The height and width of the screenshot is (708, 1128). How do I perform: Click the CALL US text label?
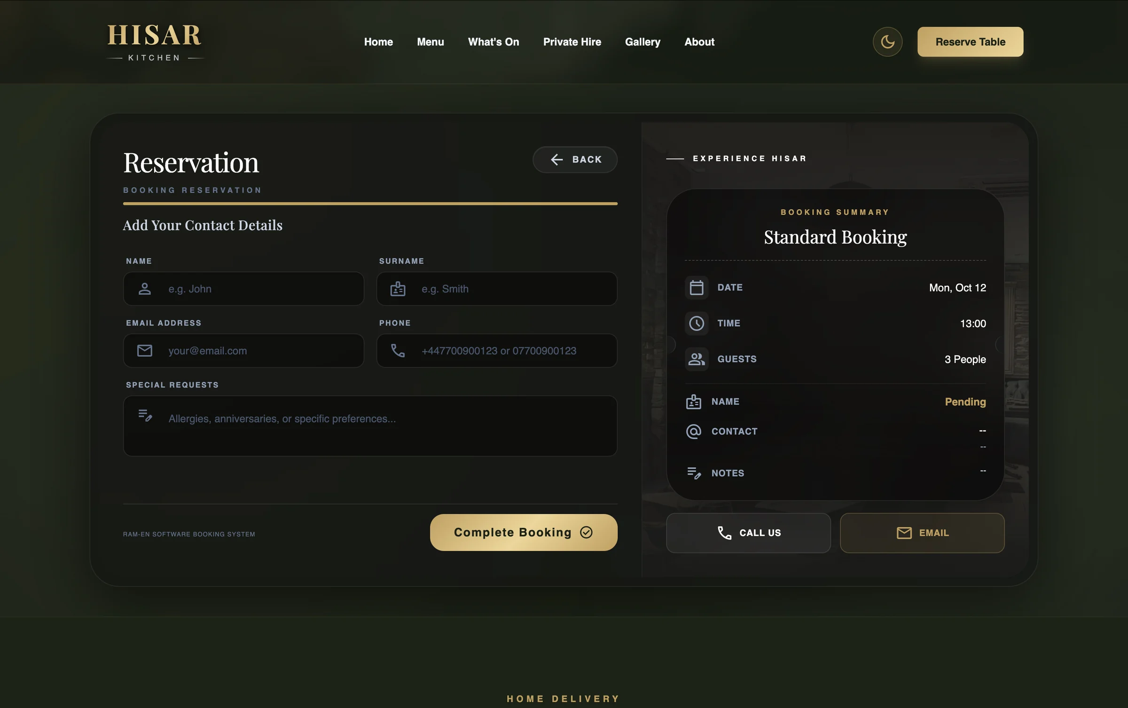tap(760, 533)
